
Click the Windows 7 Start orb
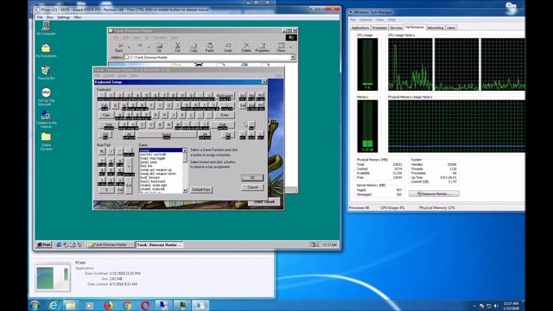[x=35, y=305]
